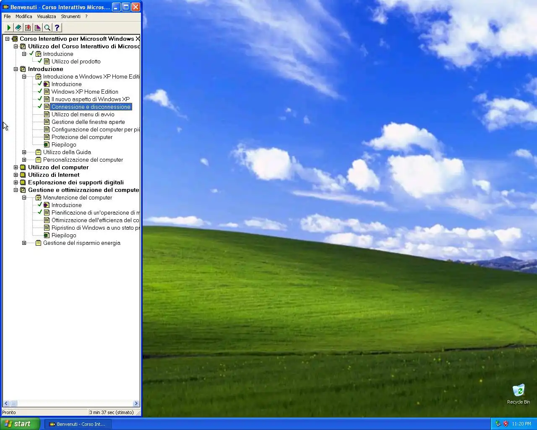Viewport: 537px width, 430px height.
Task: Expand the Utilizzo della Guida node
Action: [24, 152]
